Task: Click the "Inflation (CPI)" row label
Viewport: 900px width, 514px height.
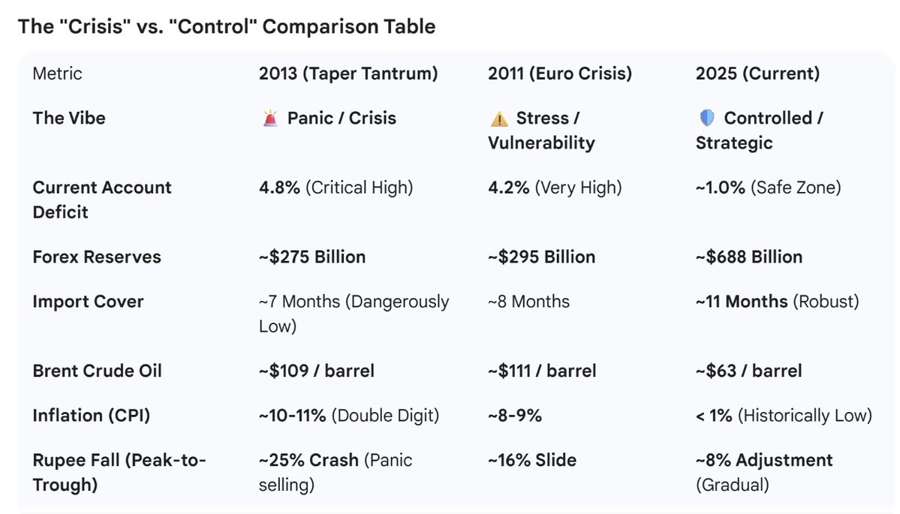Action: pos(92,416)
